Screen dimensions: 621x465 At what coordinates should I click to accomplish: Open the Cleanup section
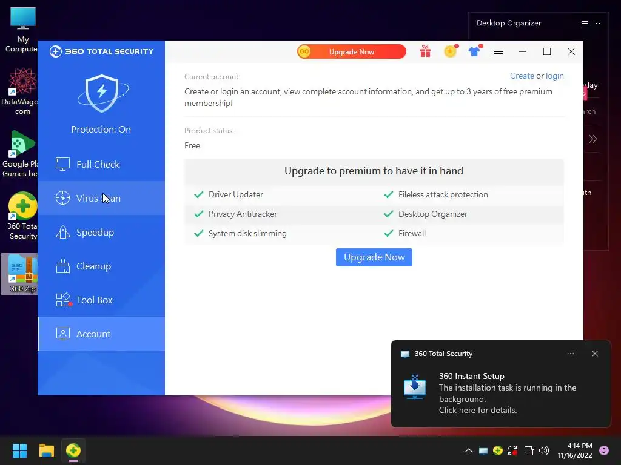click(x=101, y=266)
